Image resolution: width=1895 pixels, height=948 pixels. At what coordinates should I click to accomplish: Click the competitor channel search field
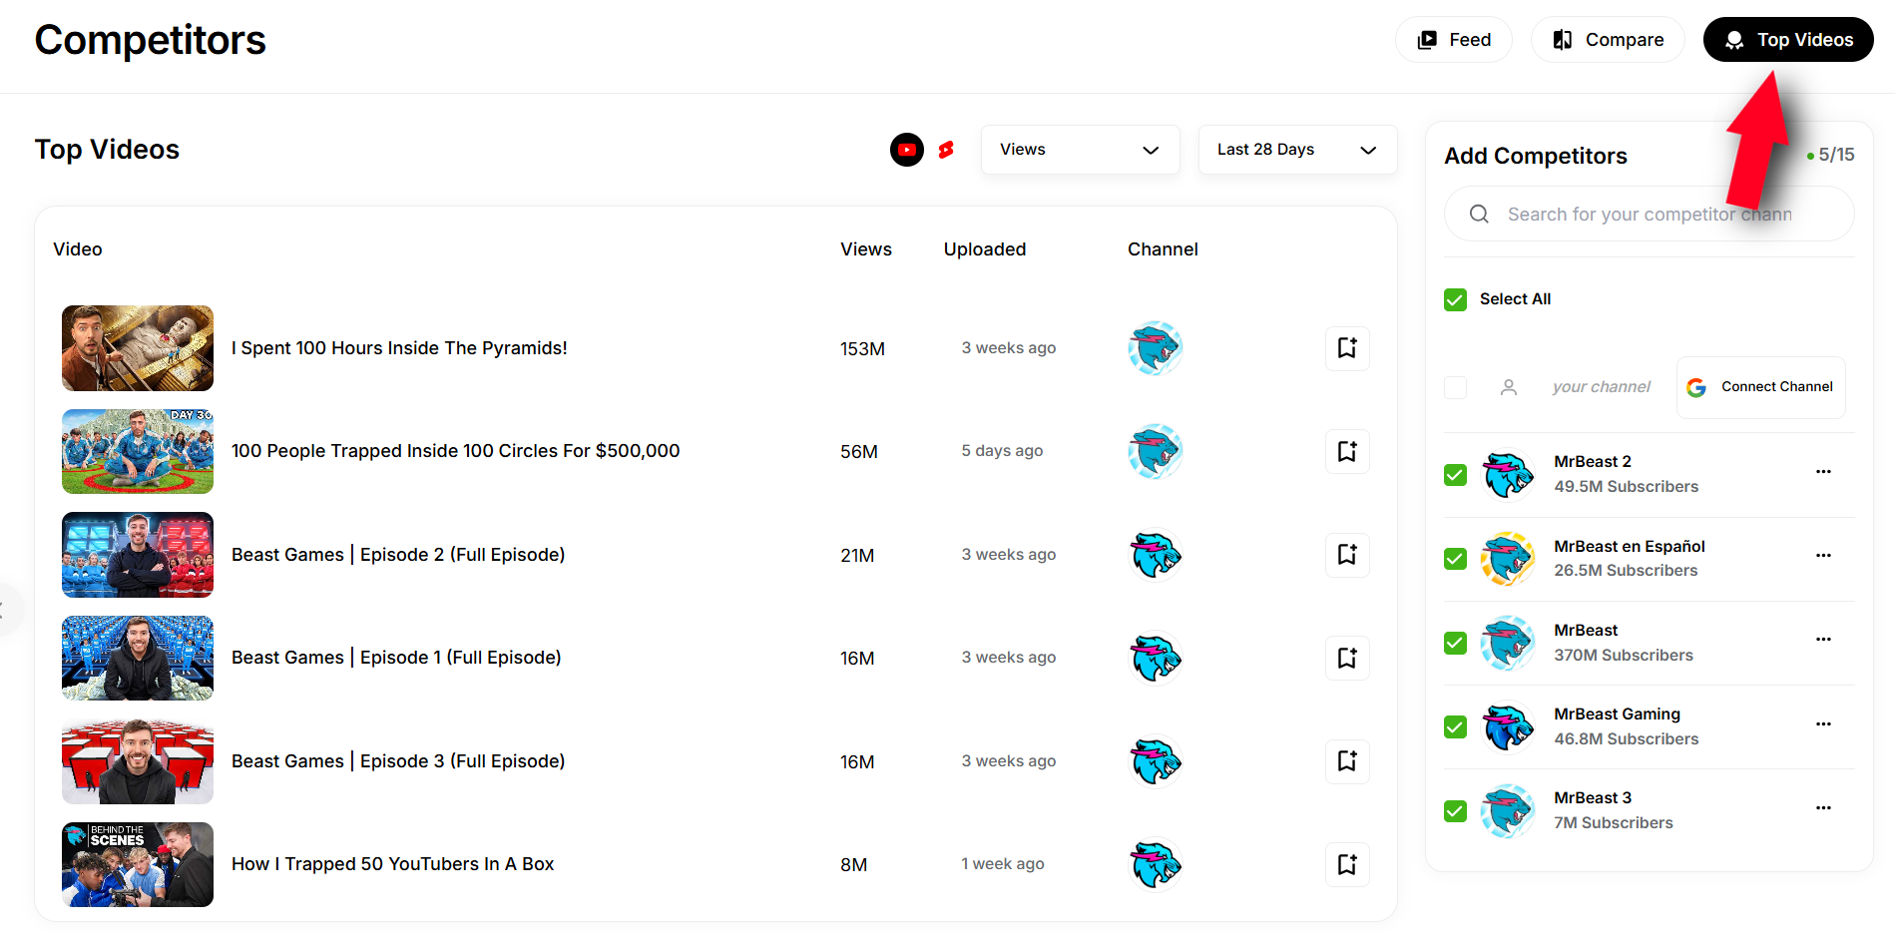(1649, 215)
